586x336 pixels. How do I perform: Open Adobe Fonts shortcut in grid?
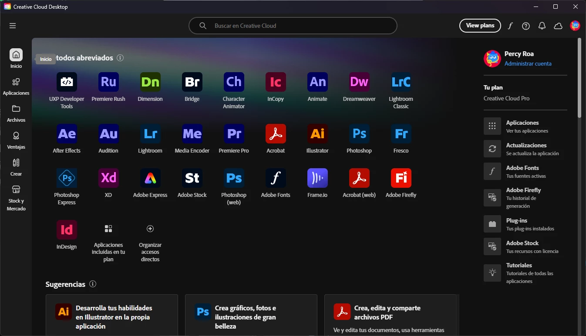(x=276, y=178)
